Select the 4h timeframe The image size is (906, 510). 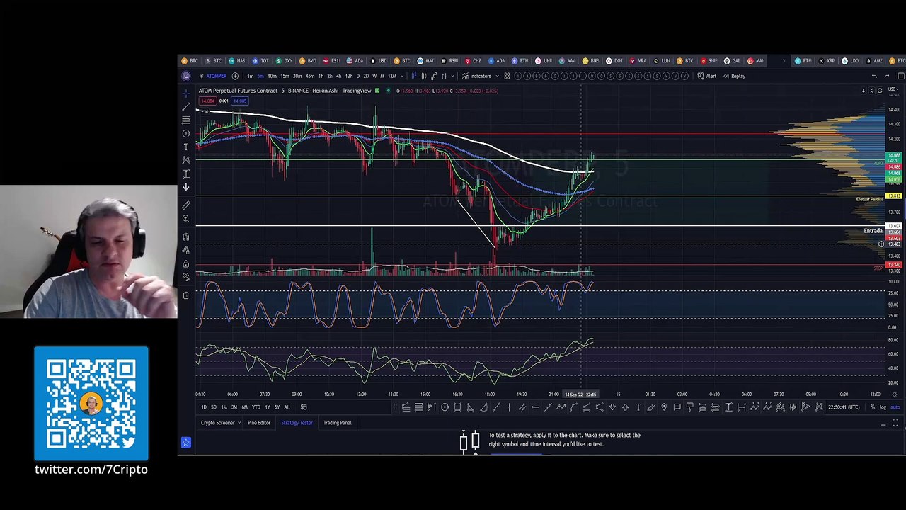[338, 76]
